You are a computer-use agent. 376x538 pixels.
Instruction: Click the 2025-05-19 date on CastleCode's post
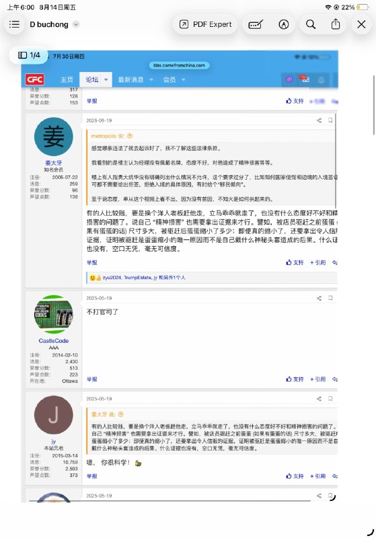click(x=99, y=298)
